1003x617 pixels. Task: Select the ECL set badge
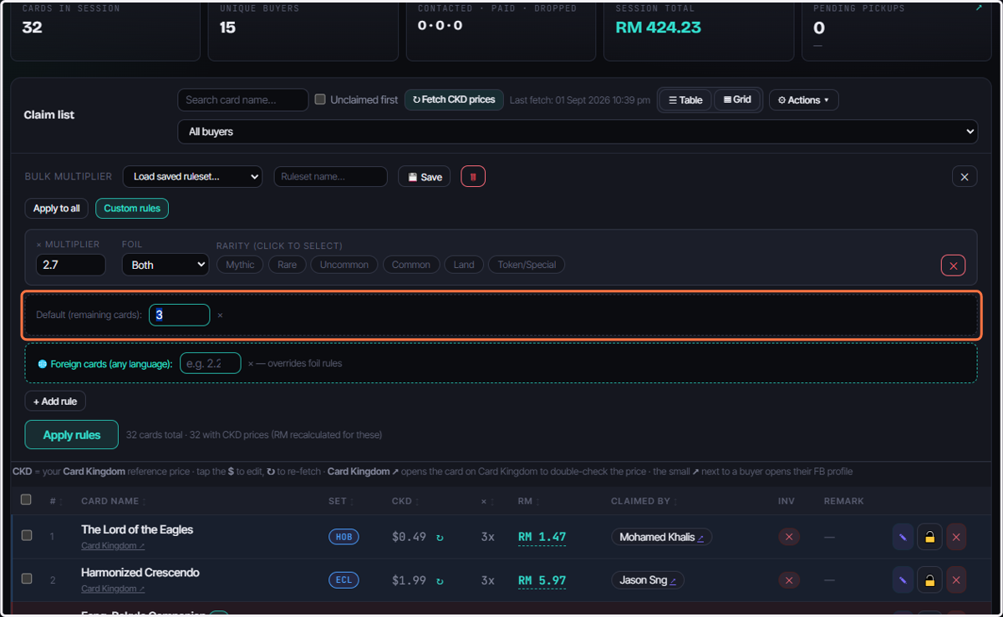[344, 580]
